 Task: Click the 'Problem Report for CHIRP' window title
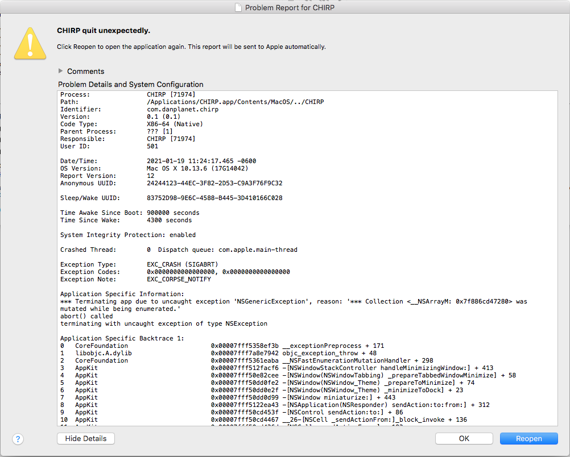[290, 7]
